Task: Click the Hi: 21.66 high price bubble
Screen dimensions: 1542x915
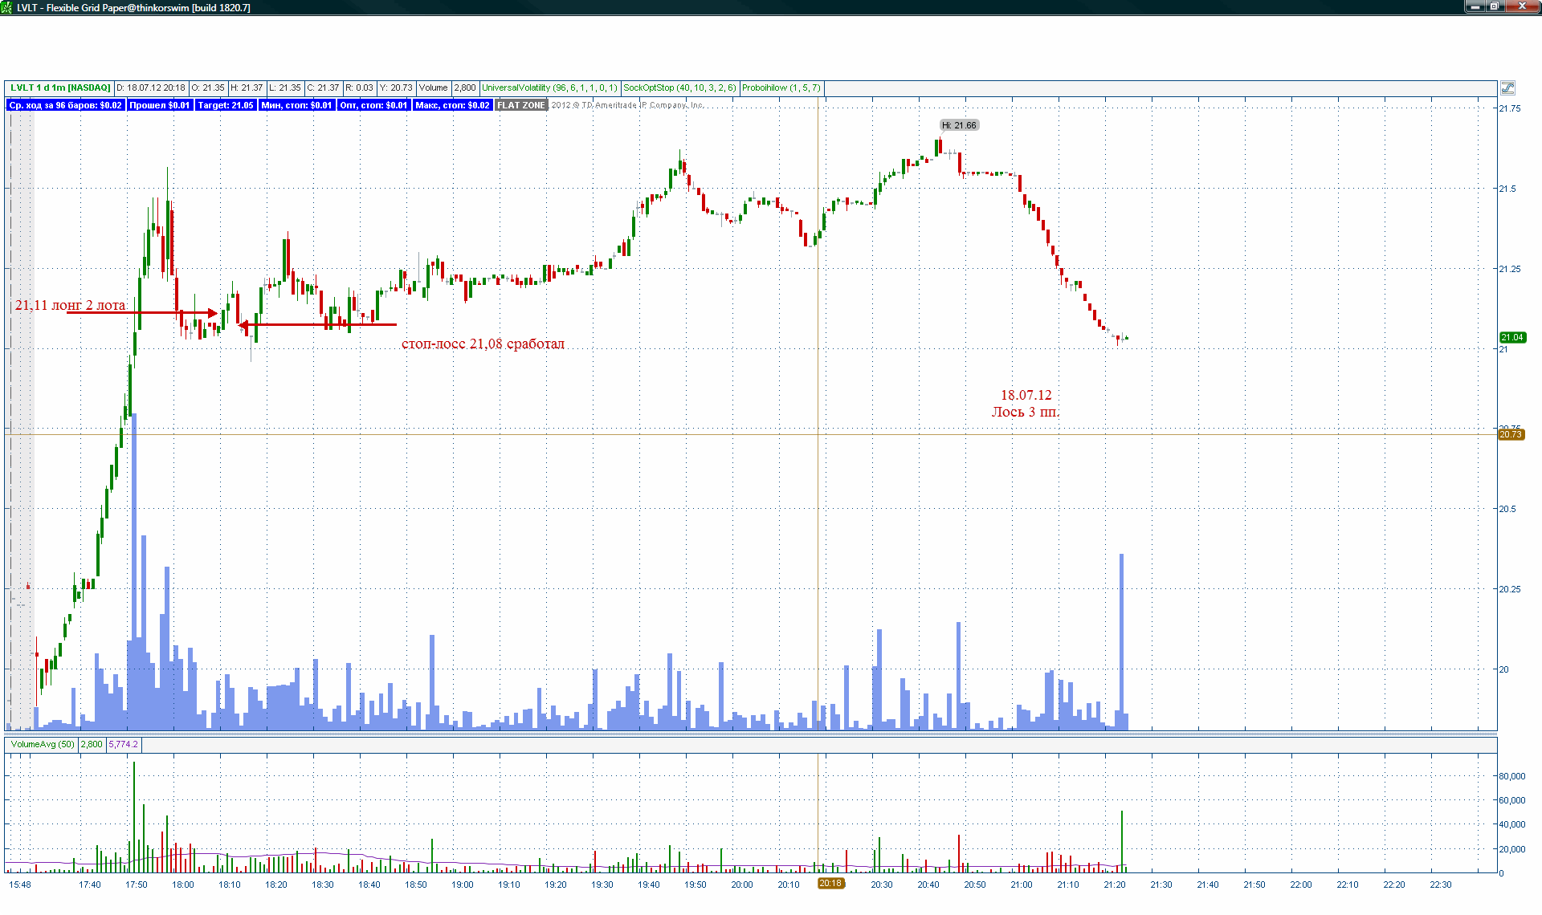Action: [x=959, y=125]
